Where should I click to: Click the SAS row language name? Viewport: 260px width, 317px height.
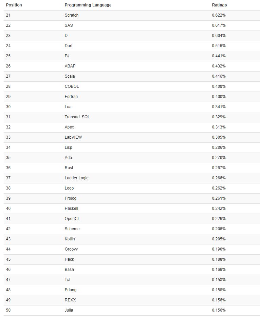tap(69, 25)
